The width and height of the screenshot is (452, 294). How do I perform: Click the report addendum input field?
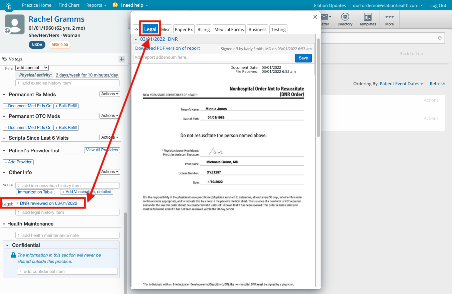tap(213, 57)
